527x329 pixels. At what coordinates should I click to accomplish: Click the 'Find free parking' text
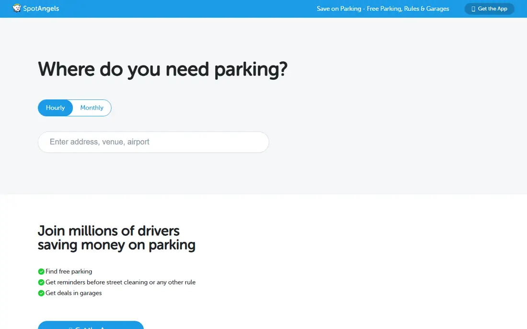point(69,271)
